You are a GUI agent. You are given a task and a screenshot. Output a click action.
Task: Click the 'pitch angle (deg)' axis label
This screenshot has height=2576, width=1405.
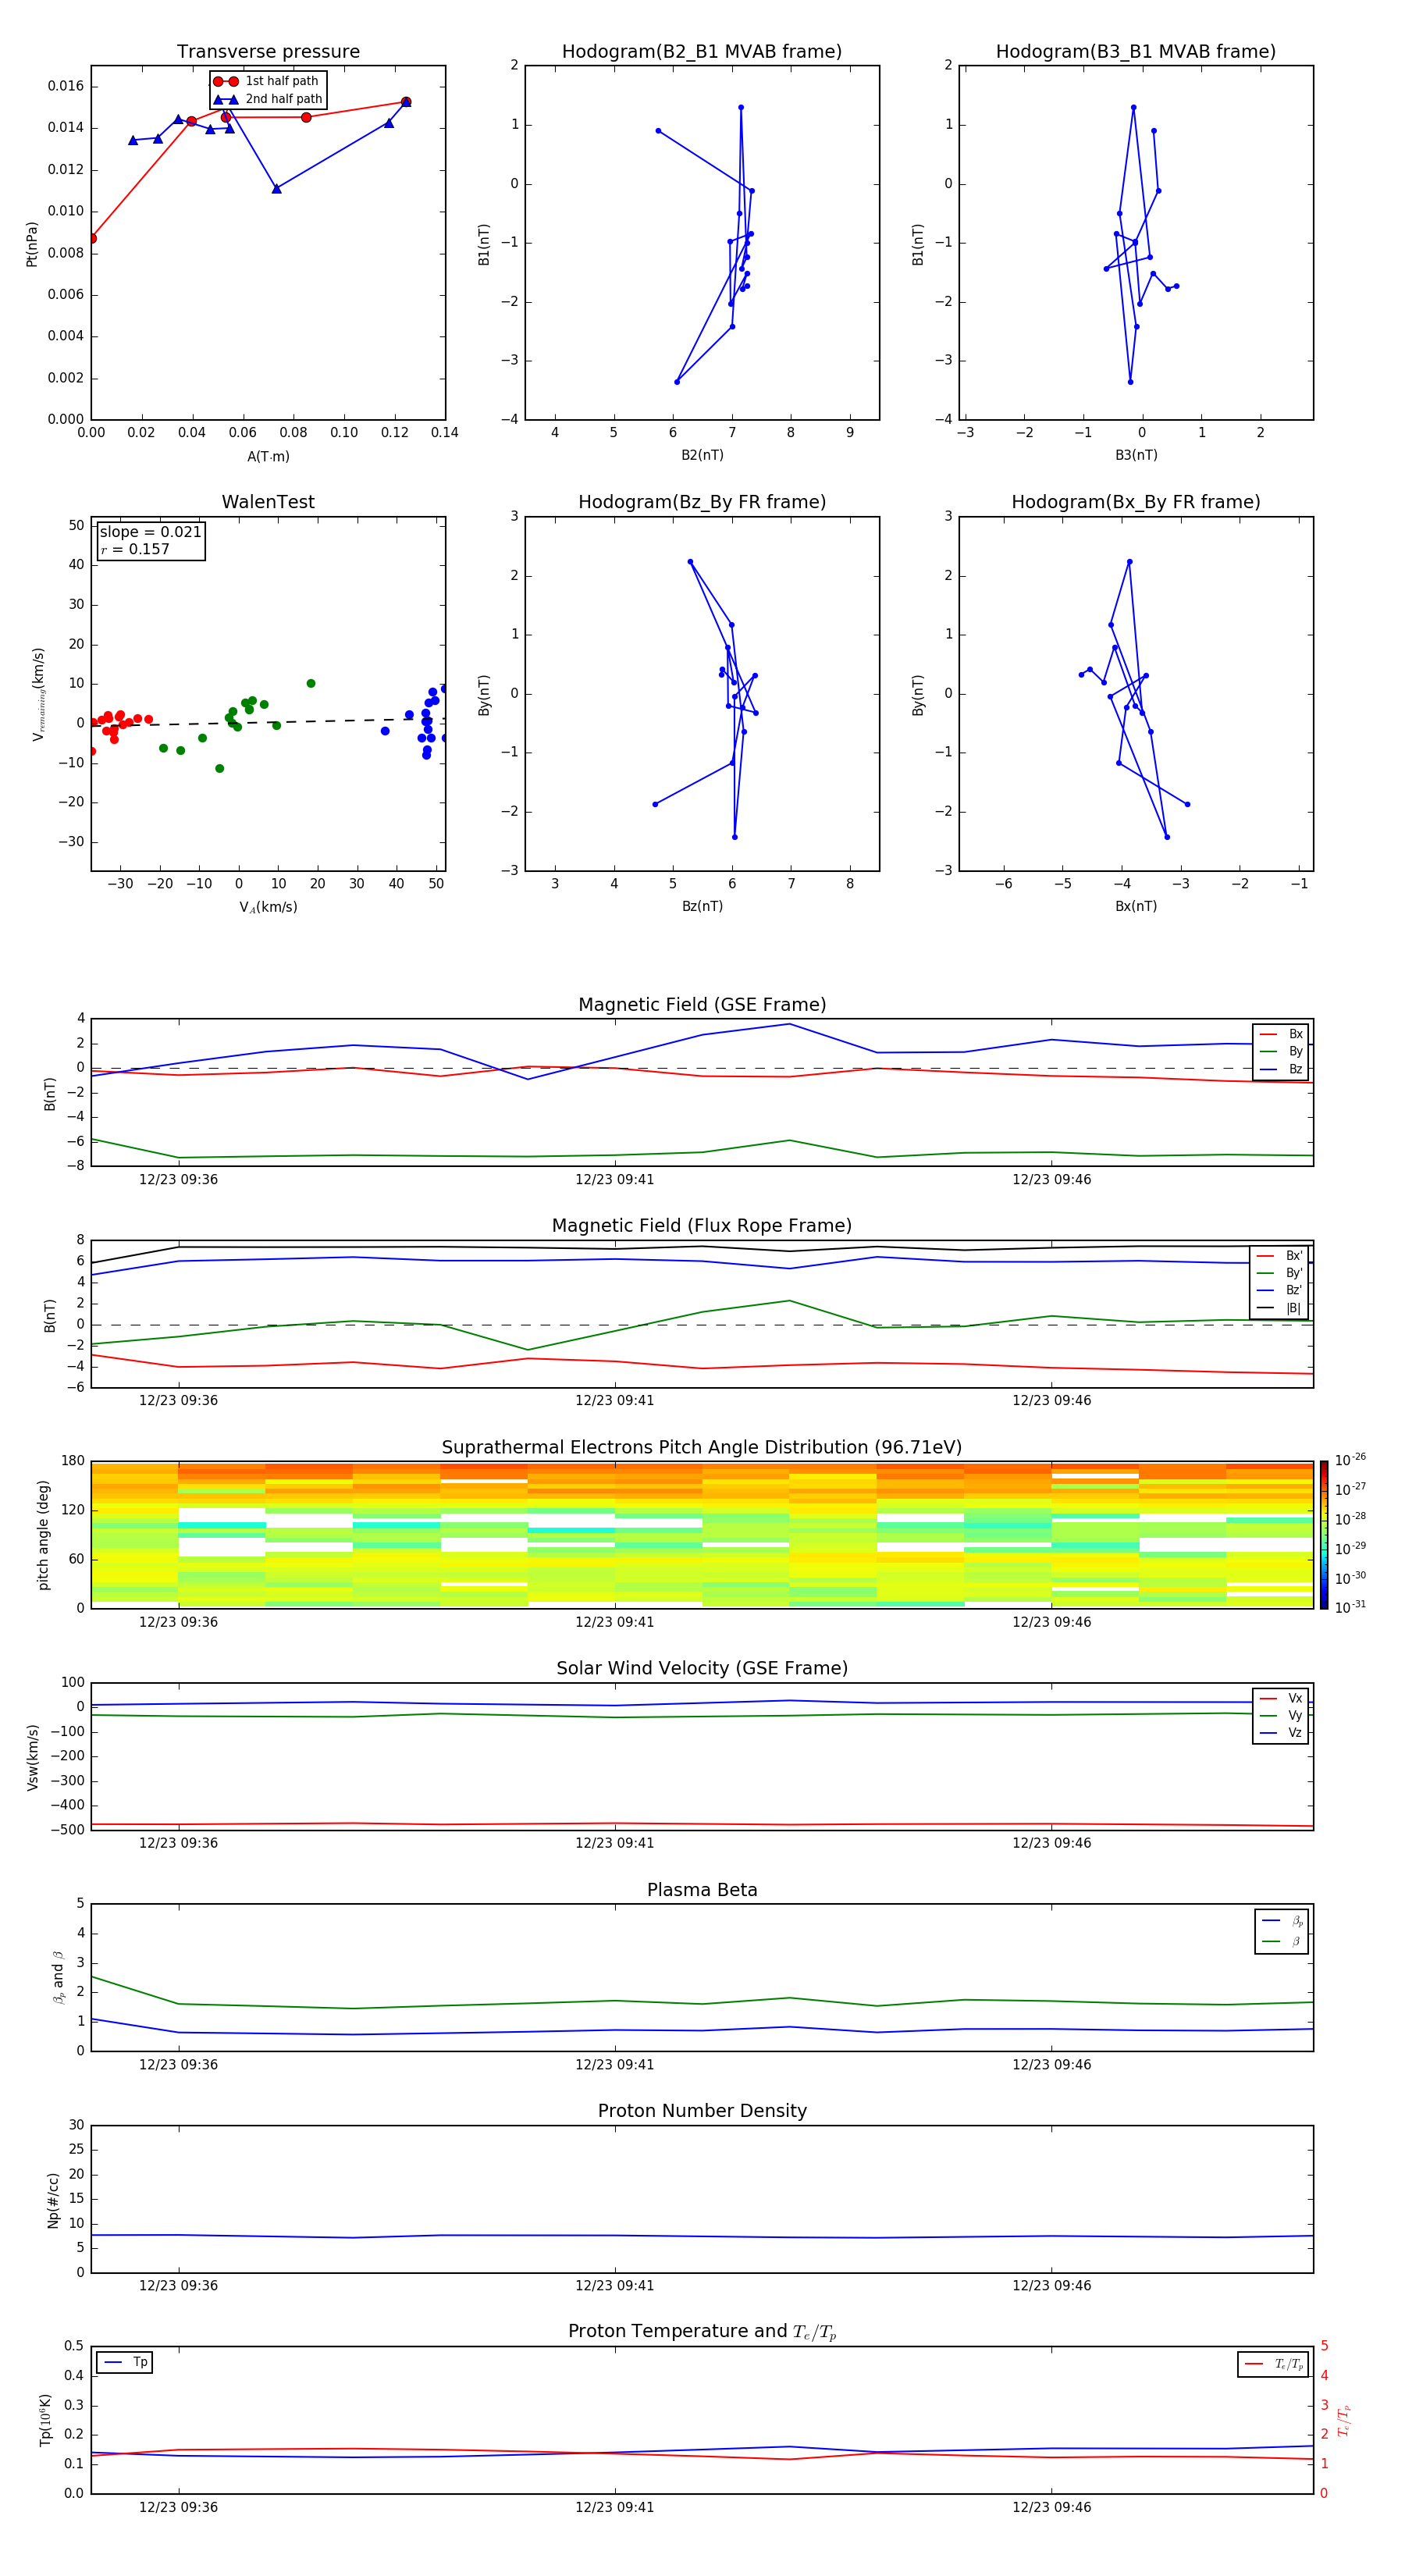pyautogui.click(x=43, y=1534)
